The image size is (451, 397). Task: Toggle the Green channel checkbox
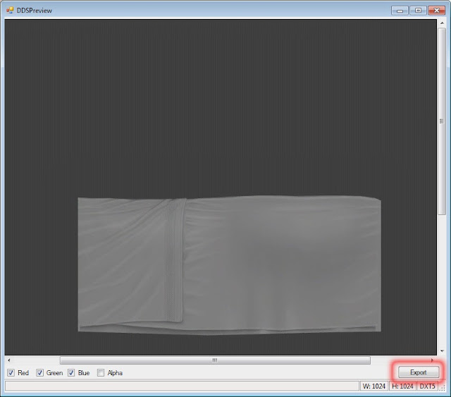39,373
